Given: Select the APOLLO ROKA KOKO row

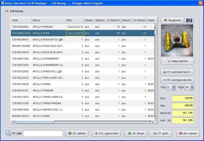Looking at the screenshot, I should pyautogui.click(x=82, y=46).
